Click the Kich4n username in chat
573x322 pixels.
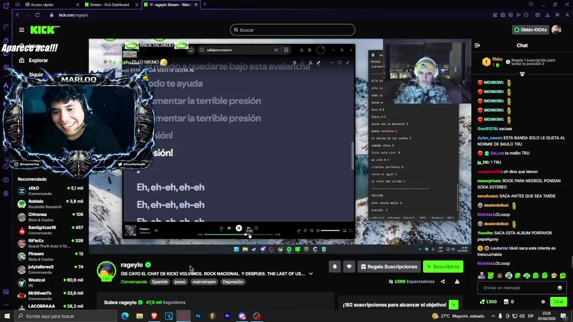[x=484, y=215]
